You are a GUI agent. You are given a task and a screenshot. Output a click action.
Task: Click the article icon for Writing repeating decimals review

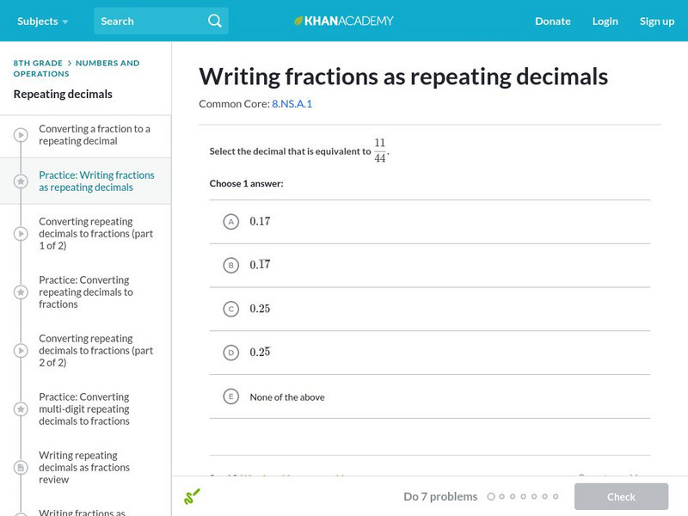21,467
